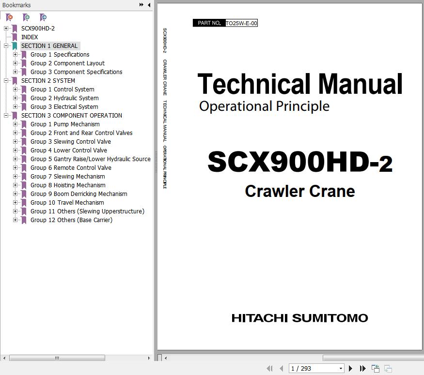This screenshot has width=424, height=375.
Task: Open the page number dropdown
Action: pos(341,369)
